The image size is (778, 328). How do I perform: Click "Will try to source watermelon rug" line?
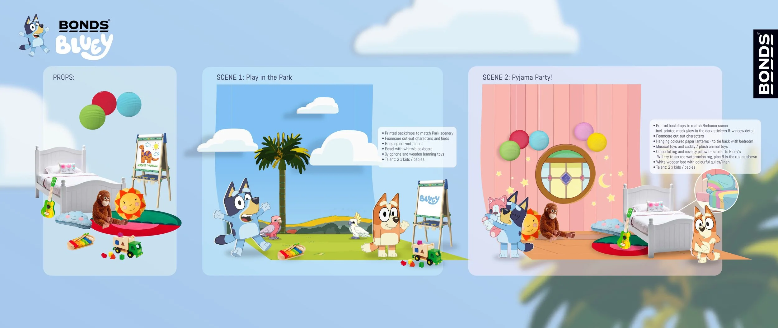tap(707, 157)
